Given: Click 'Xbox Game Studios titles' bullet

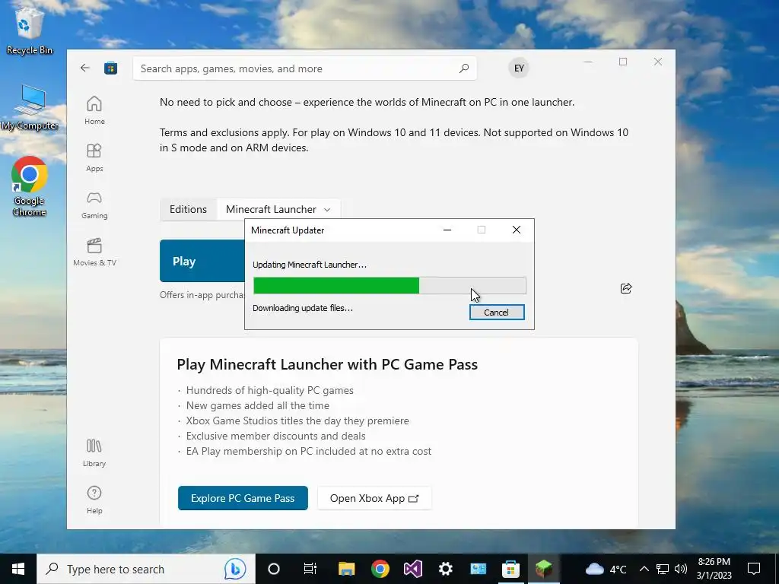Looking at the screenshot, I should [297, 421].
